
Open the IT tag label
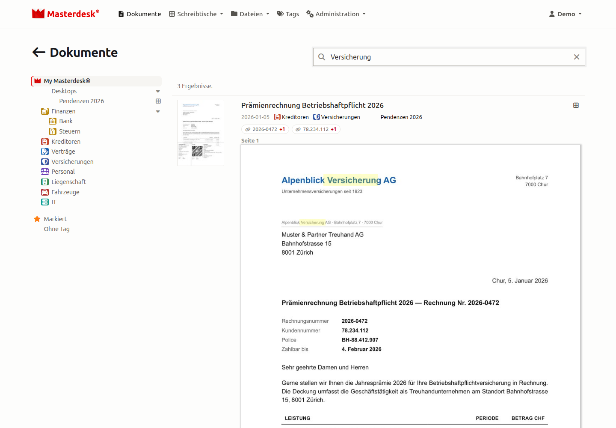(54, 202)
